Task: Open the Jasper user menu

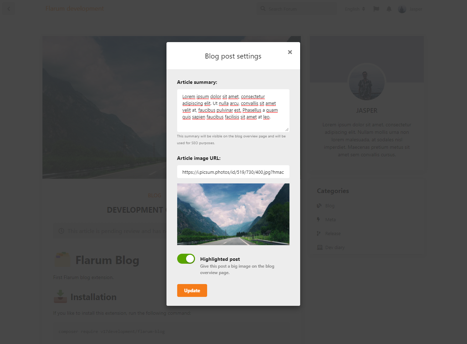Action: (x=410, y=9)
